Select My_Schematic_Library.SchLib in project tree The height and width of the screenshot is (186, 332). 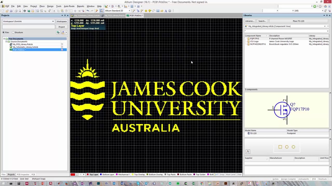[x=25, y=47]
